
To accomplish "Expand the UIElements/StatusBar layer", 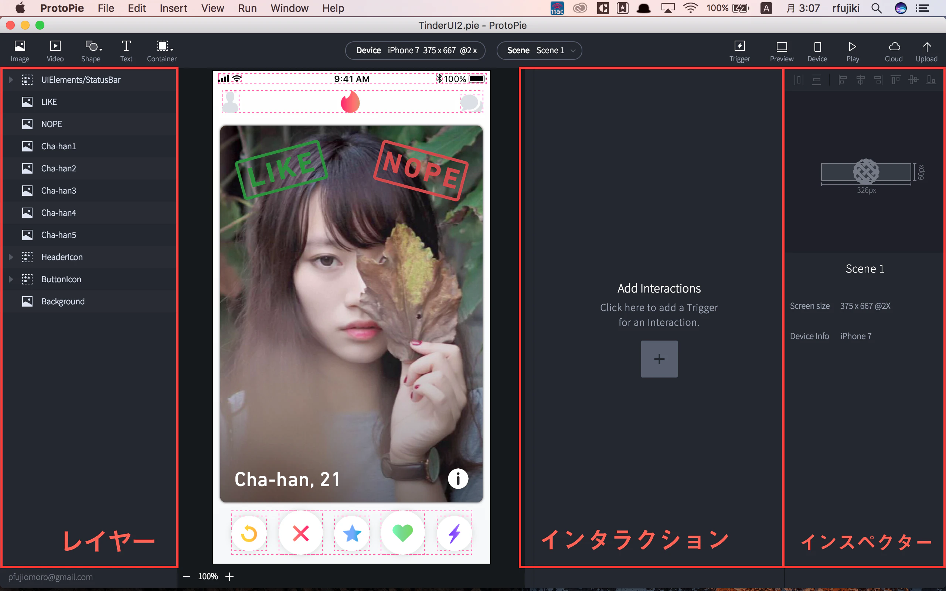I will 11,80.
